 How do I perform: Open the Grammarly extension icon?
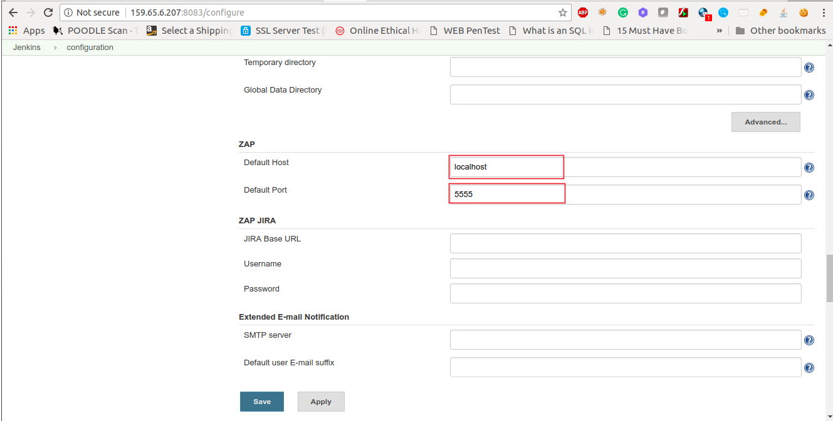click(622, 12)
